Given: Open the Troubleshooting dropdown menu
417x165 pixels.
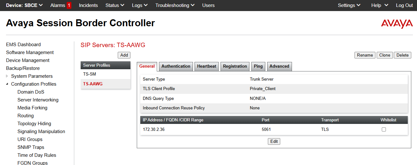Looking at the screenshot, I should tap(175, 5).
